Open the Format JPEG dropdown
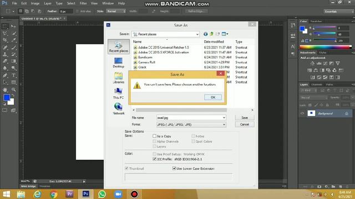The height and width of the screenshot is (199, 355). pos(224,124)
